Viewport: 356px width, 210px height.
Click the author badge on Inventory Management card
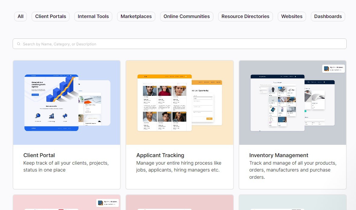click(333, 68)
